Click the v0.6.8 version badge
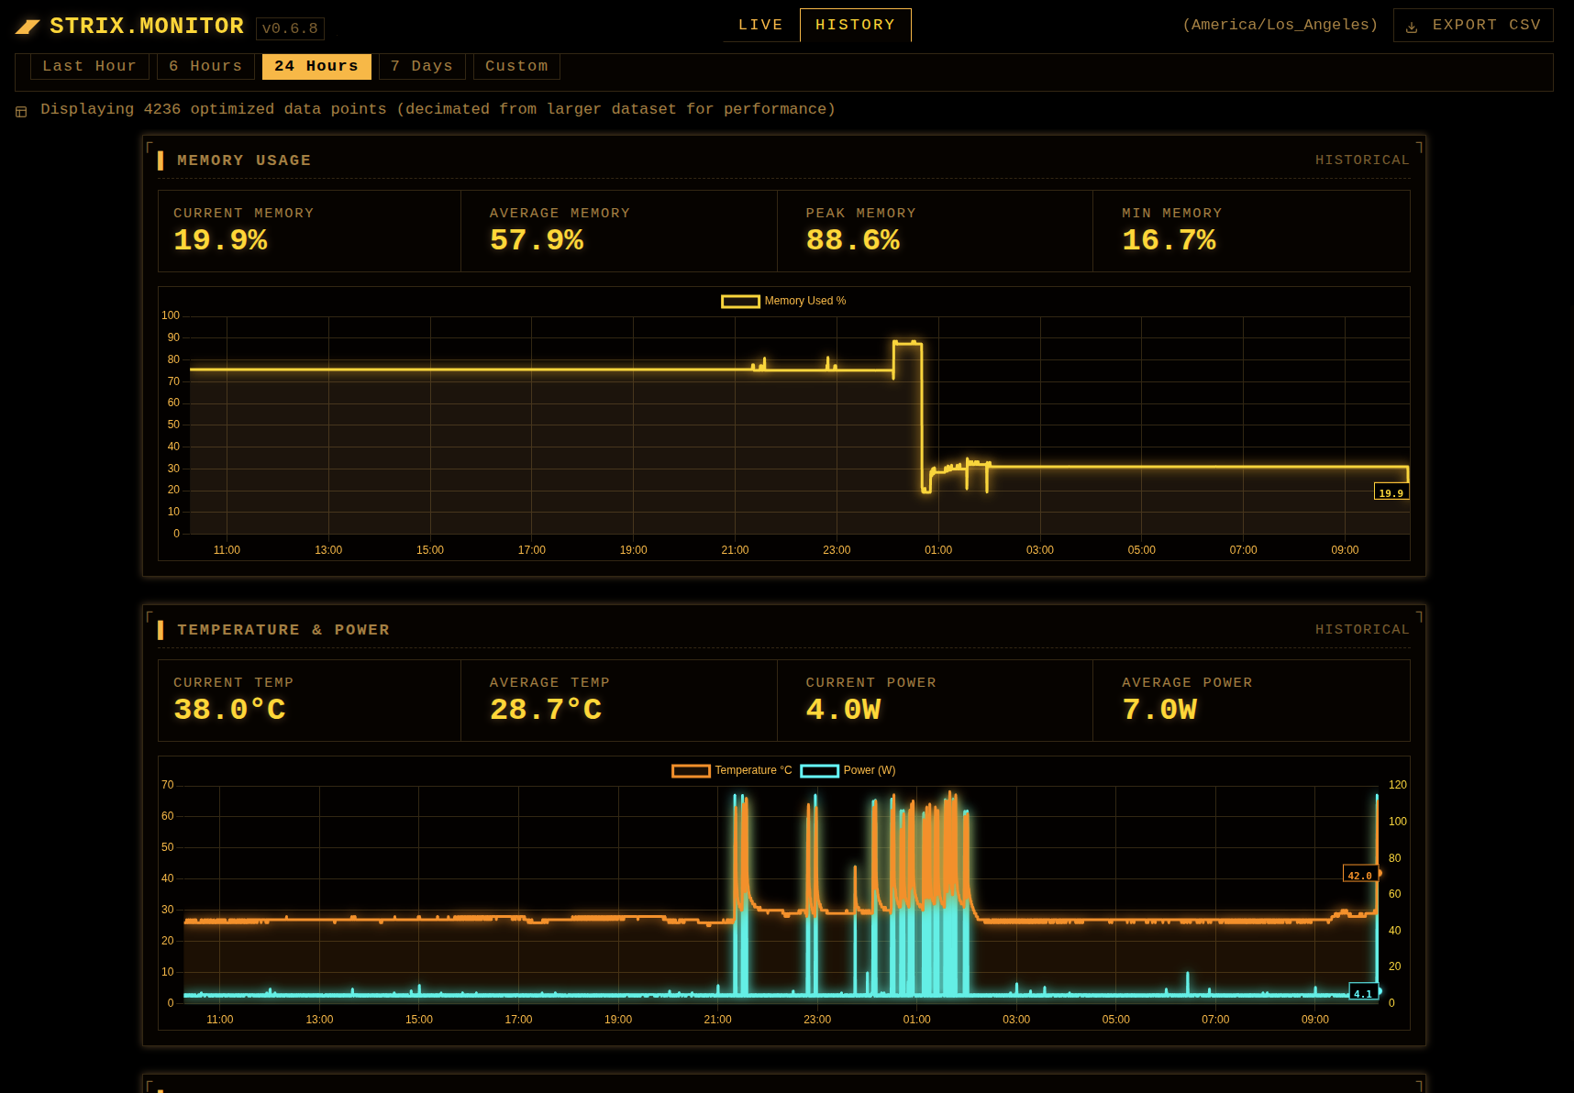1574x1093 pixels. tap(290, 28)
